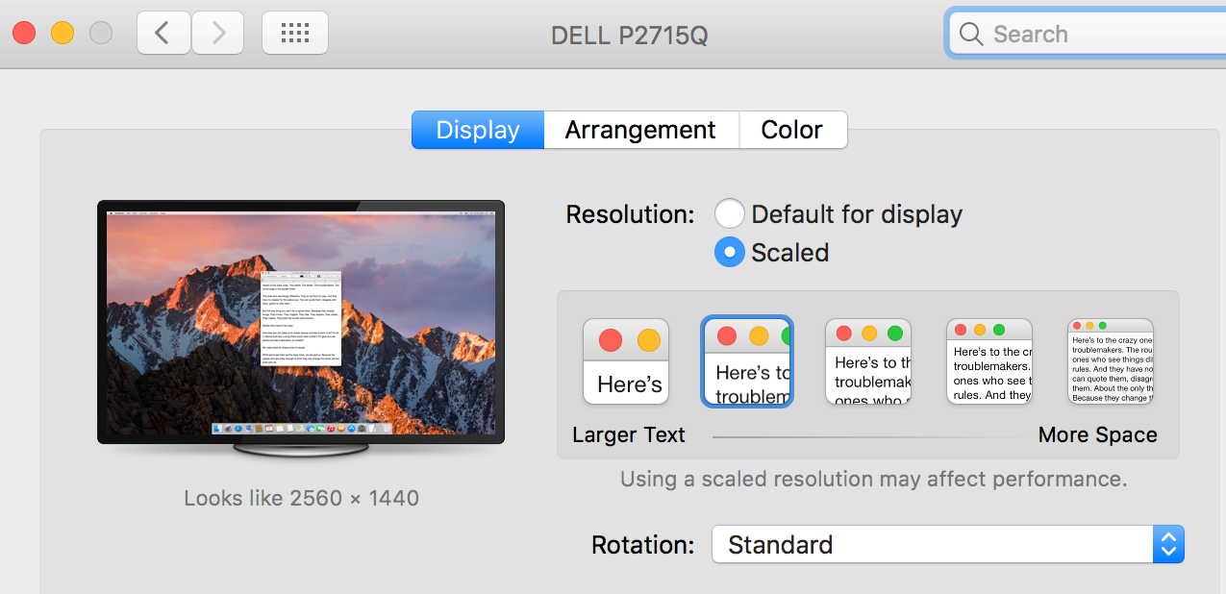Viewport: 1226px width, 594px height.
Task: Click the 'More Space' label
Action: point(1098,434)
